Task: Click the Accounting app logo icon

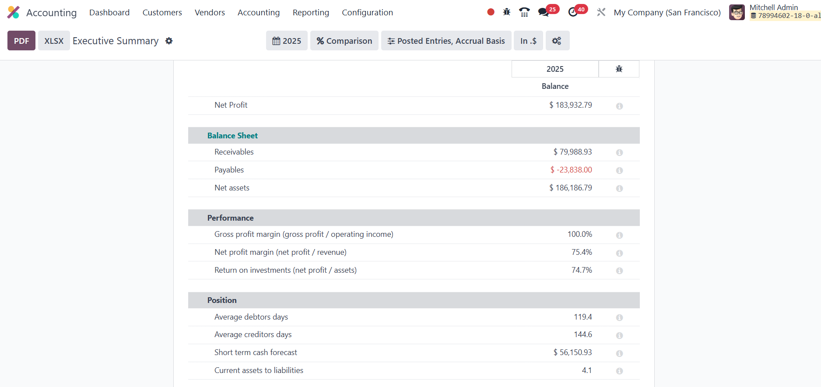Action: 14,12
